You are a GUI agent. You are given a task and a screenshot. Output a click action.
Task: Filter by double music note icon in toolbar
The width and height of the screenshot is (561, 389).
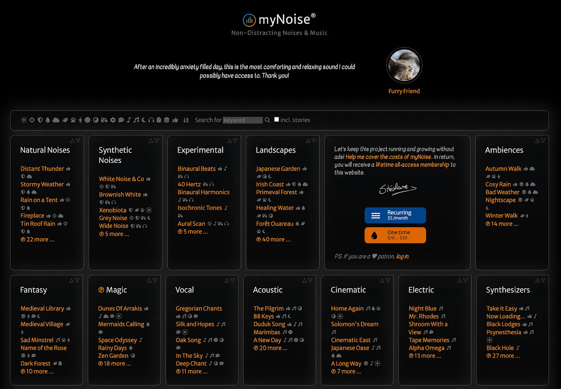(x=136, y=120)
